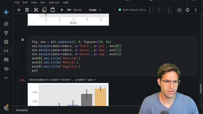Image resolution: width=203 pixels, height=114 pixels.
Task: Open Discussions icon in sidebar
Action: pos(6,60)
